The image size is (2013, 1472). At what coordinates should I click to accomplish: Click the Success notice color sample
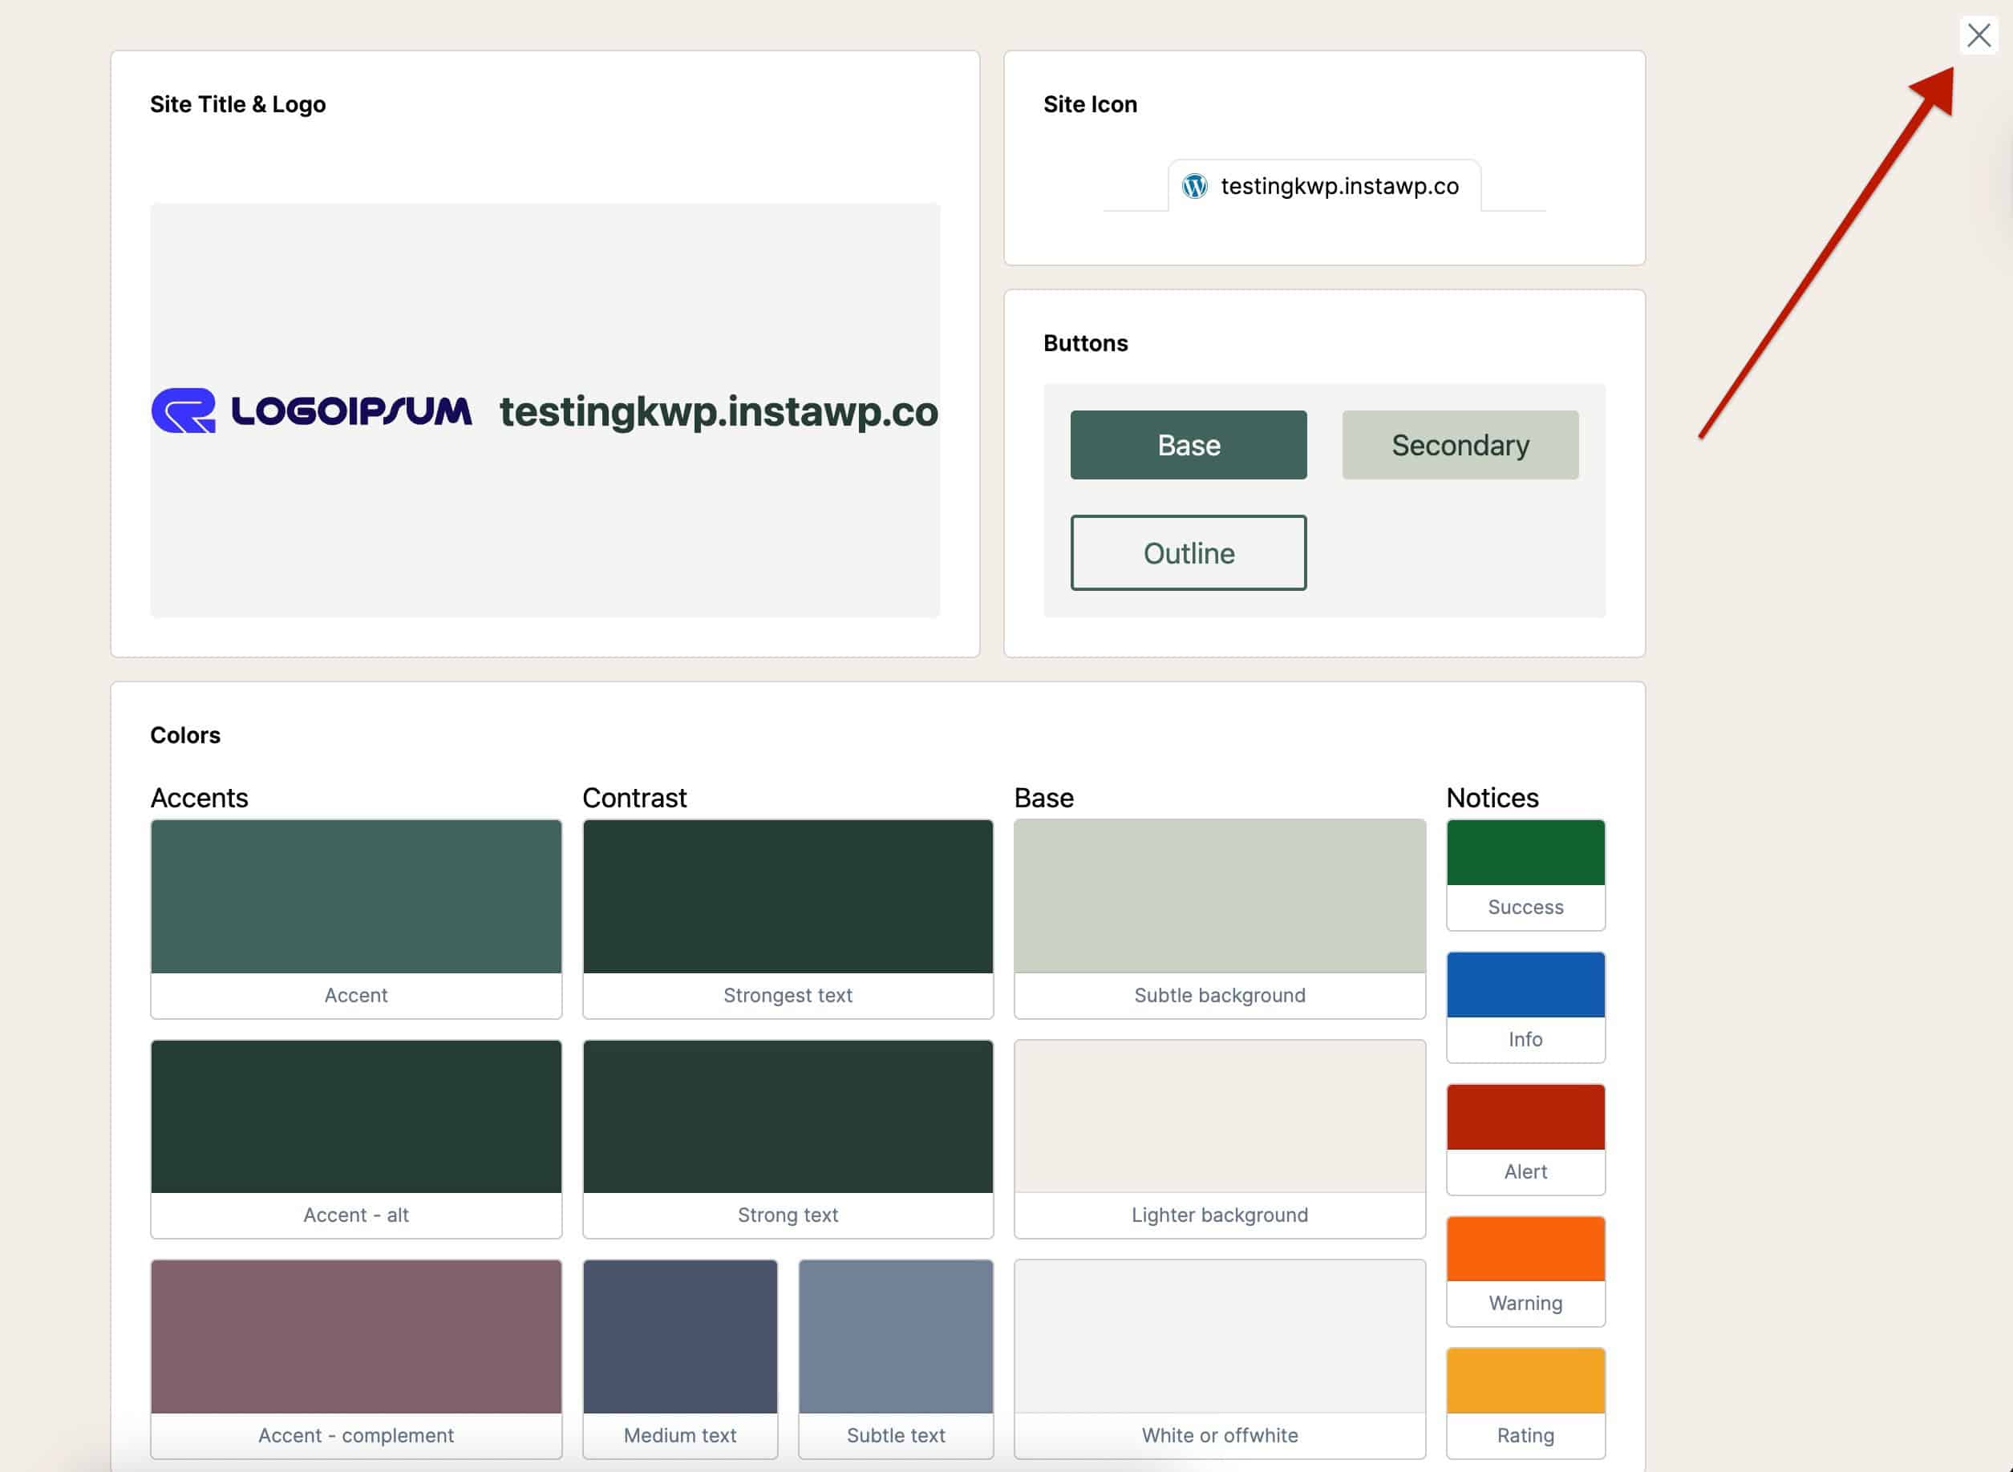pos(1525,853)
